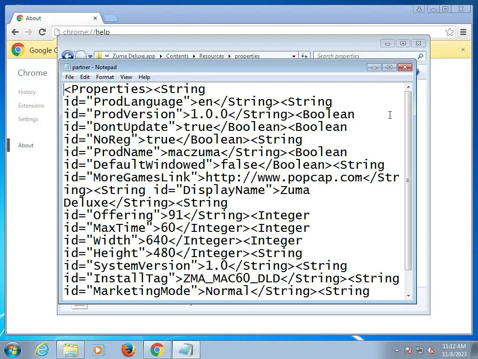The image size is (478, 359).
Task: Go back in Chrome
Action: tap(15, 32)
